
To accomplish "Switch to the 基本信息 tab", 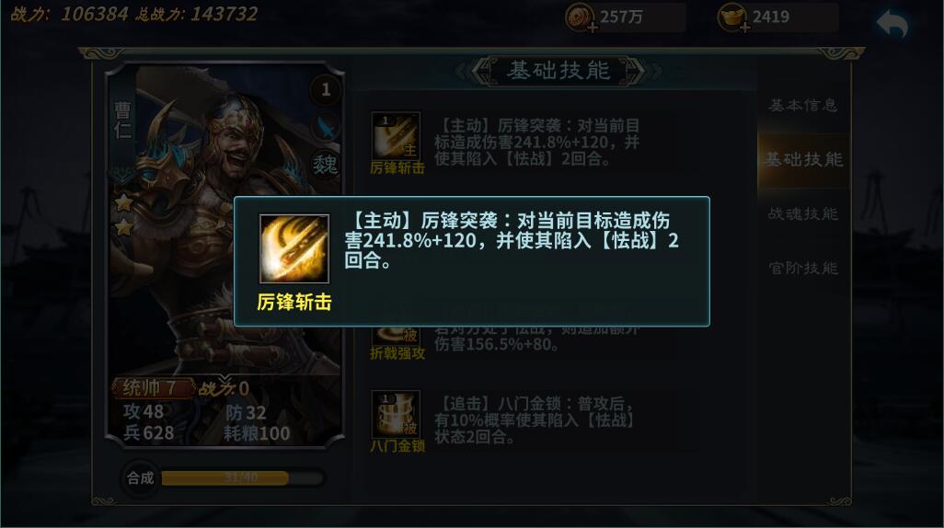I will coord(803,106).
